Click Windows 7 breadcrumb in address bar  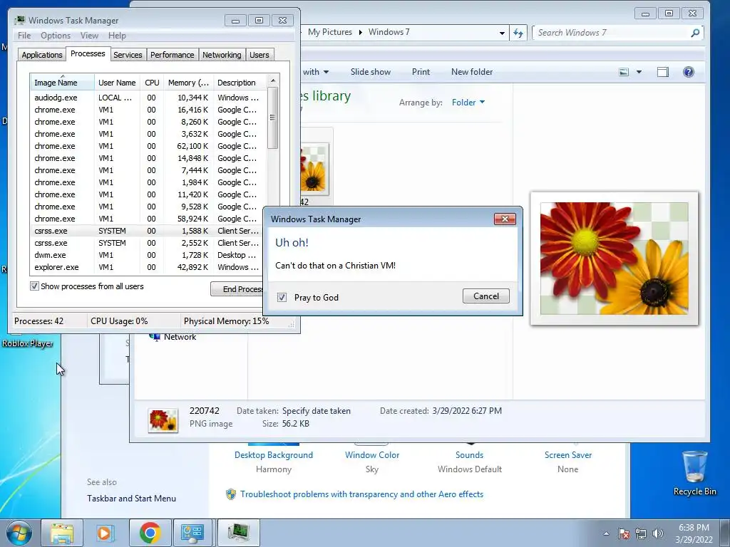tap(389, 32)
